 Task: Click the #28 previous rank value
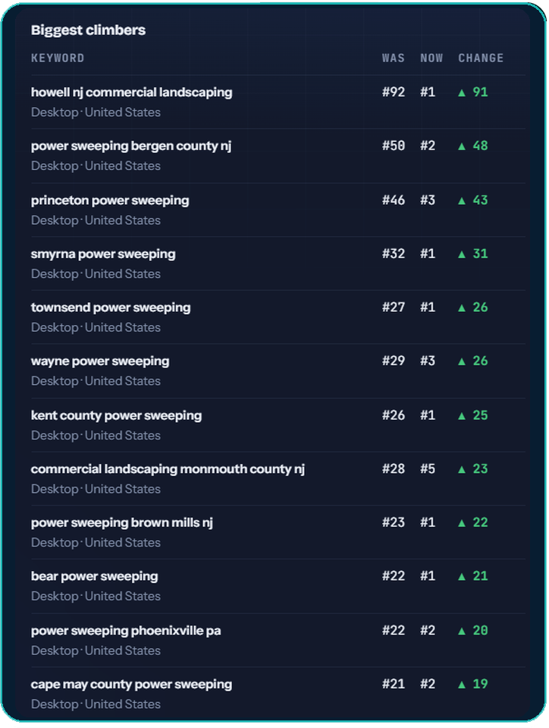tap(394, 468)
